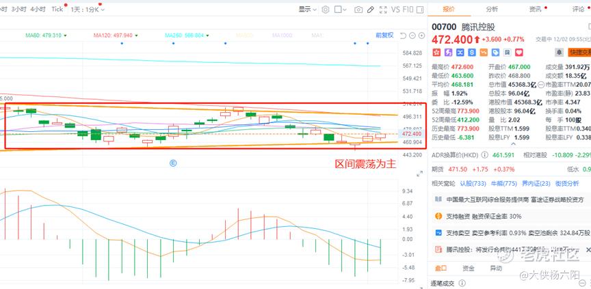The width and height of the screenshot is (591, 289).
Task: Zoom in chart with plus circle
Action: pyautogui.click(x=422, y=36)
